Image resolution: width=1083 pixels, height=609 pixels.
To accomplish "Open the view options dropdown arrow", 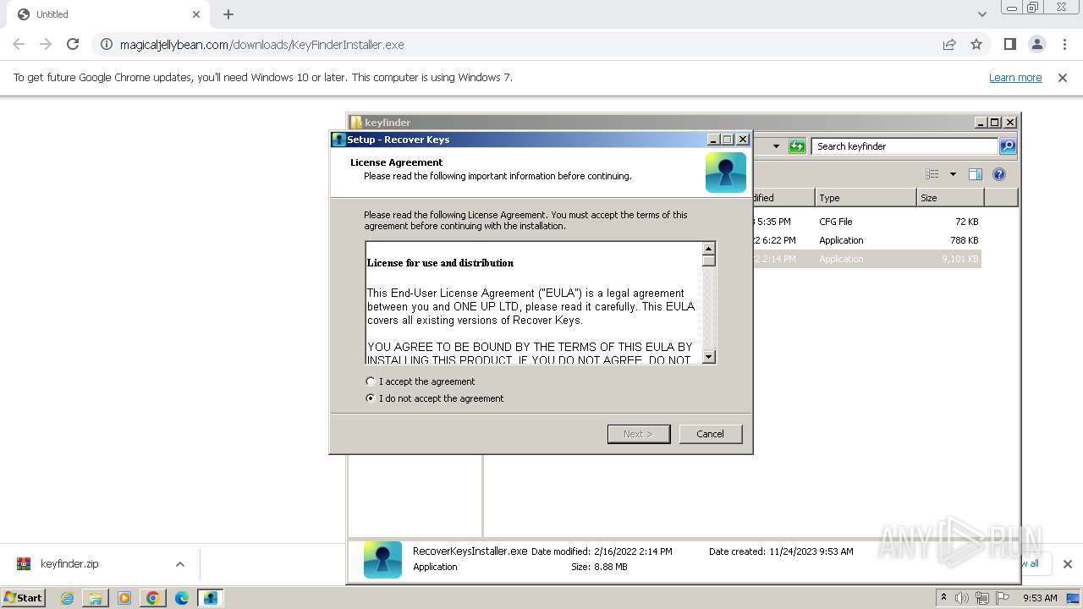I will pos(953,174).
